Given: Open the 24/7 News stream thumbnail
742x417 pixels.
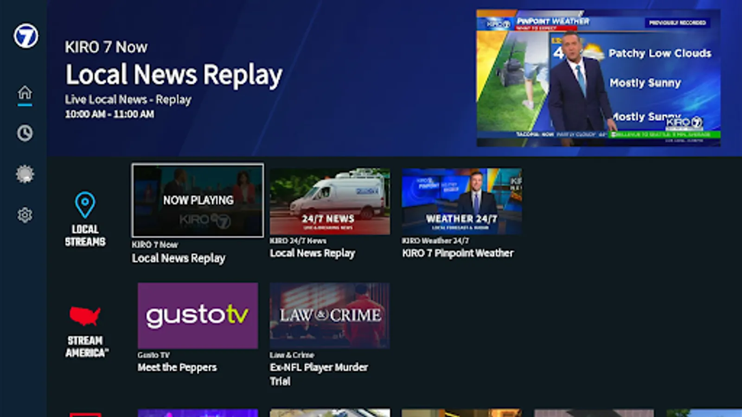Looking at the screenshot, I should [330, 201].
